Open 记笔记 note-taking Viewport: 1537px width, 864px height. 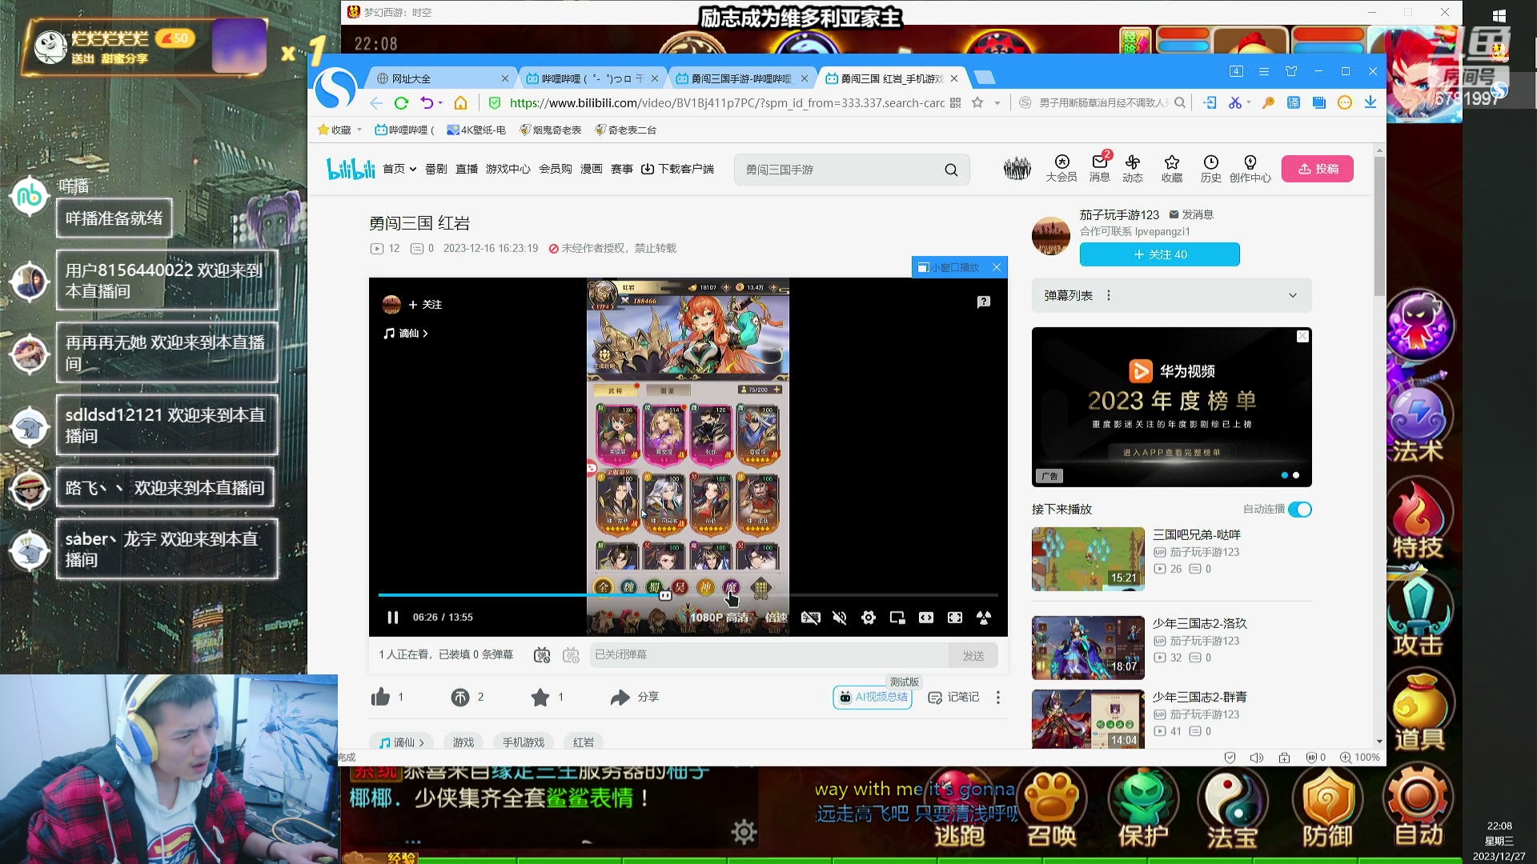click(x=953, y=697)
